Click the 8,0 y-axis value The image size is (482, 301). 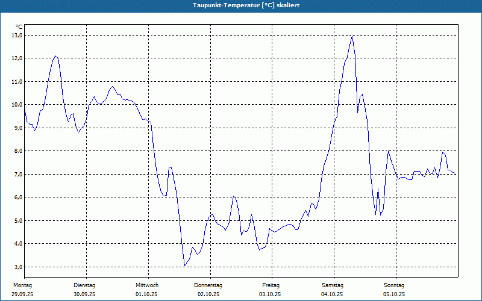(19, 151)
